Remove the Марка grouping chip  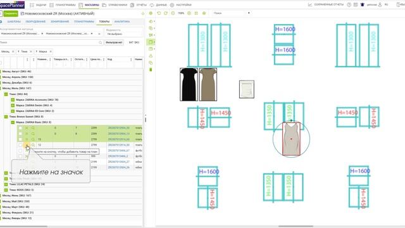51,52
